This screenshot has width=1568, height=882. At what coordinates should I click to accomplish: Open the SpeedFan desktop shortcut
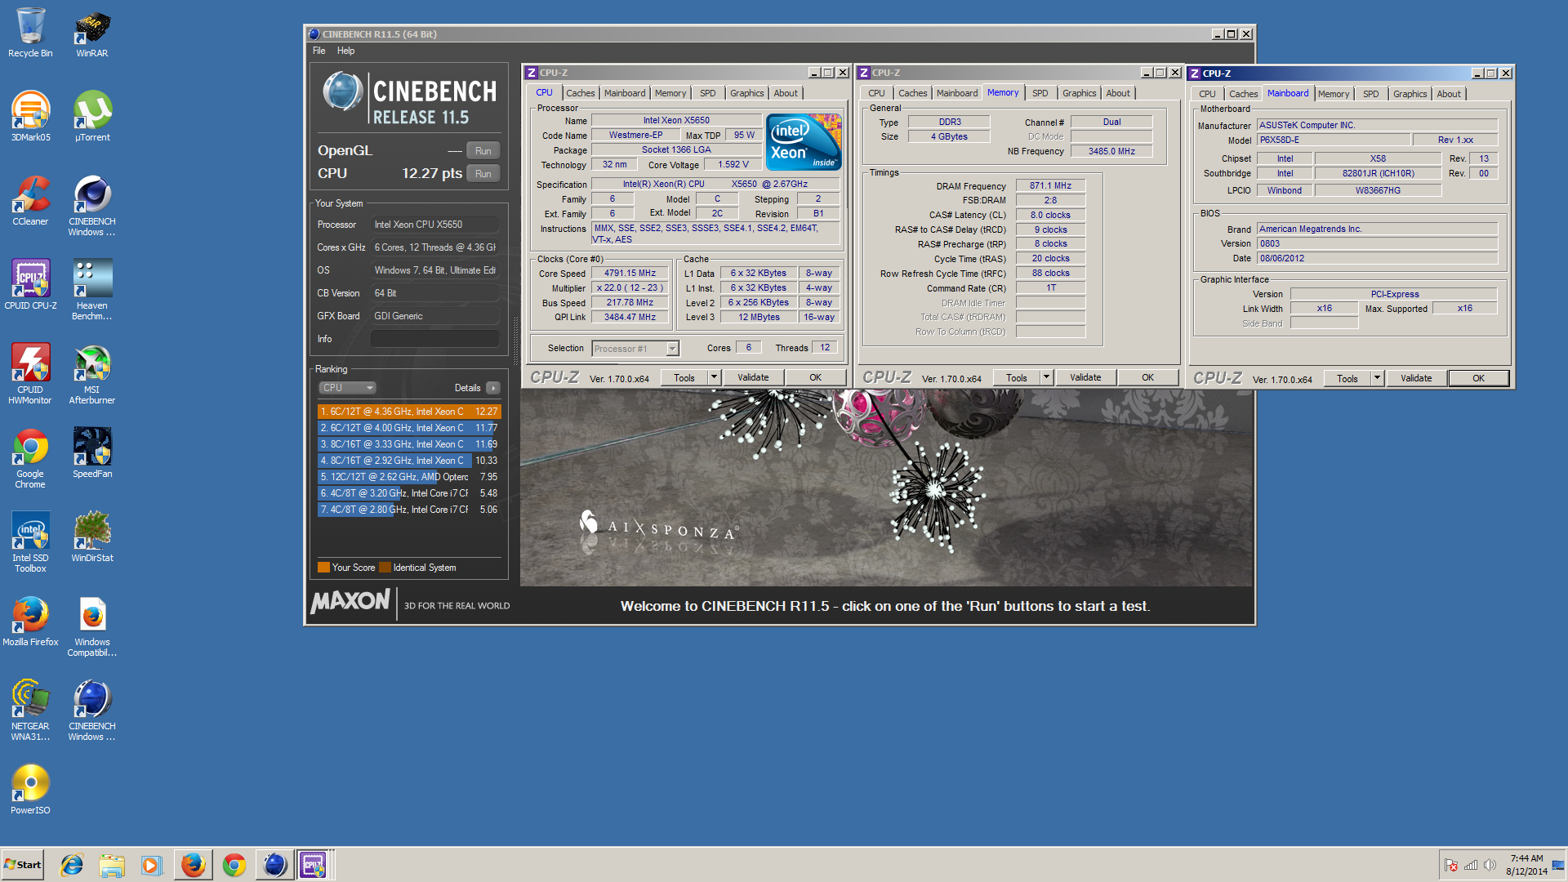[x=92, y=452]
